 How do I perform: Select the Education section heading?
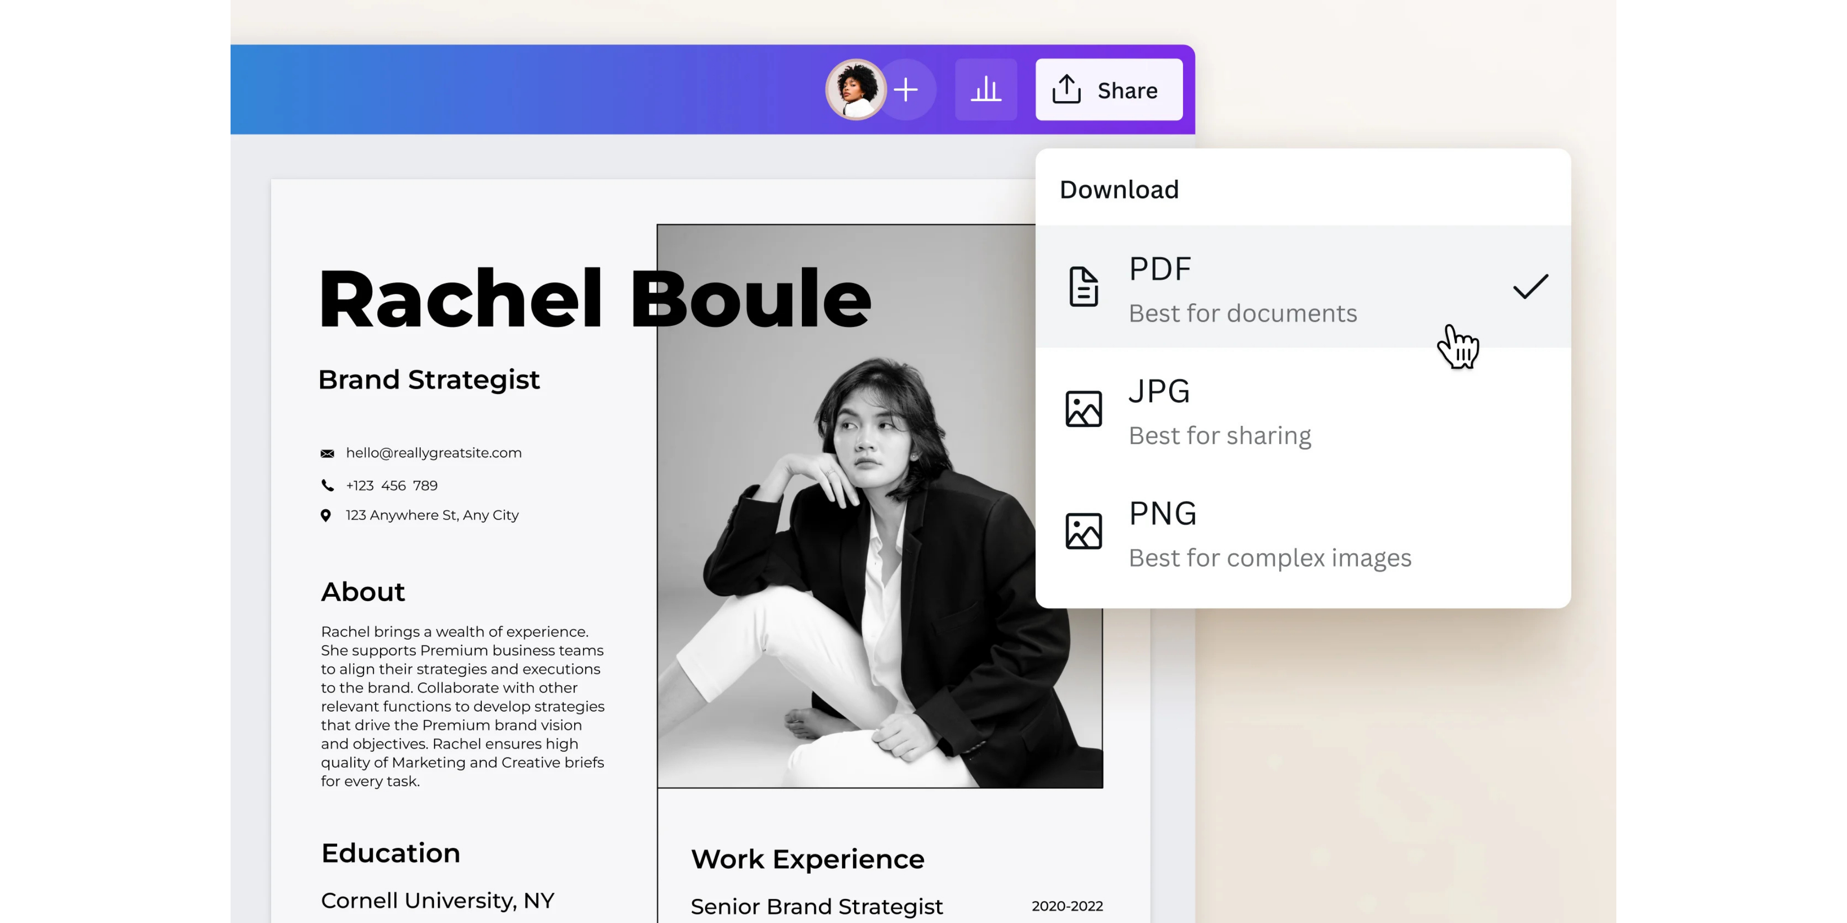pyautogui.click(x=391, y=853)
